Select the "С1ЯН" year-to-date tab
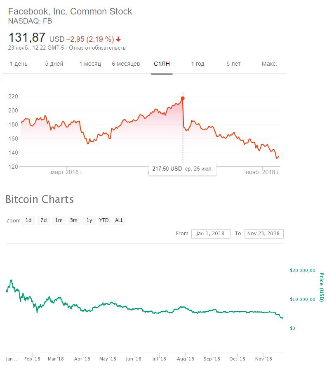 click(162, 64)
